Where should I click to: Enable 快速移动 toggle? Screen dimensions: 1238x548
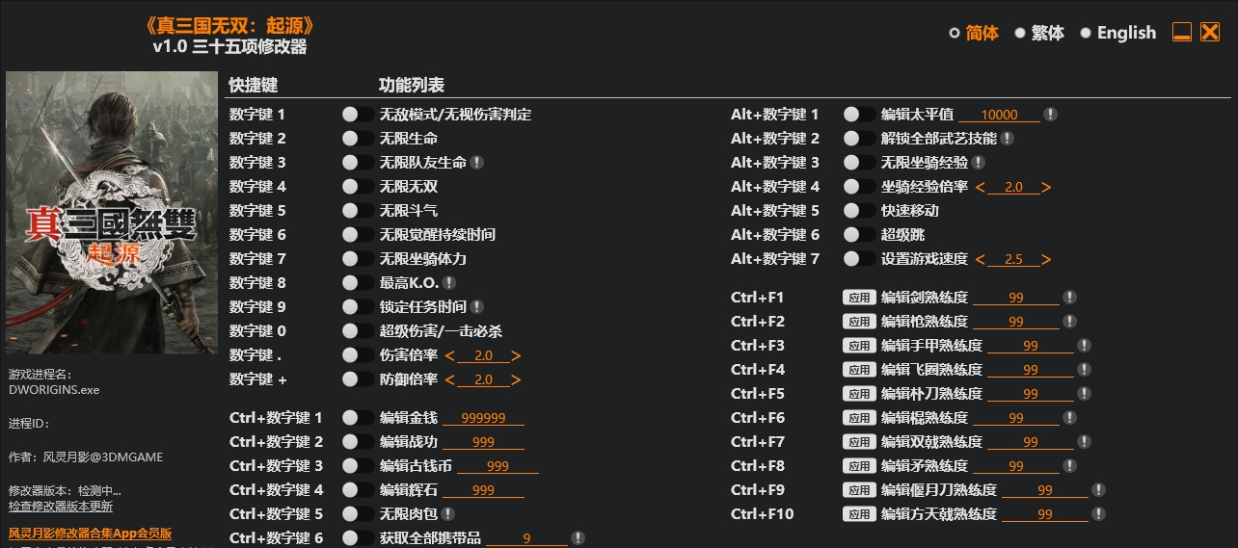click(859, 211)
